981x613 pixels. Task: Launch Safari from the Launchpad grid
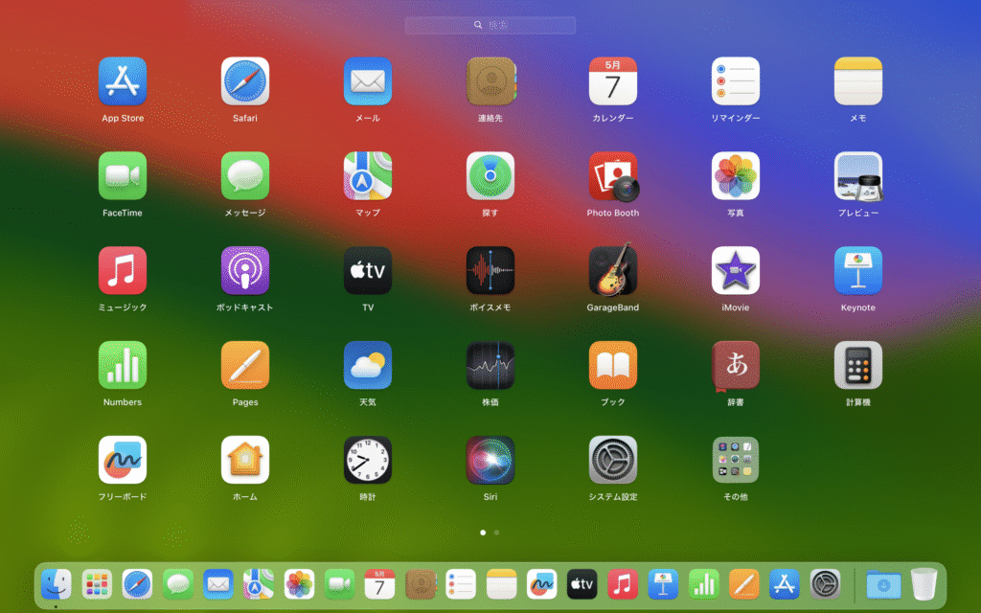(245, 81)
